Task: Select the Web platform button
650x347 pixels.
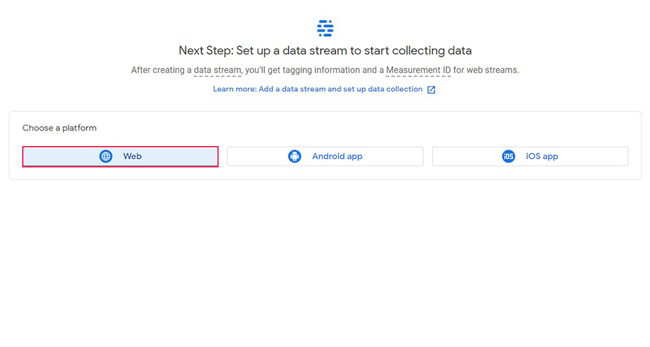Action: (120, 157)
